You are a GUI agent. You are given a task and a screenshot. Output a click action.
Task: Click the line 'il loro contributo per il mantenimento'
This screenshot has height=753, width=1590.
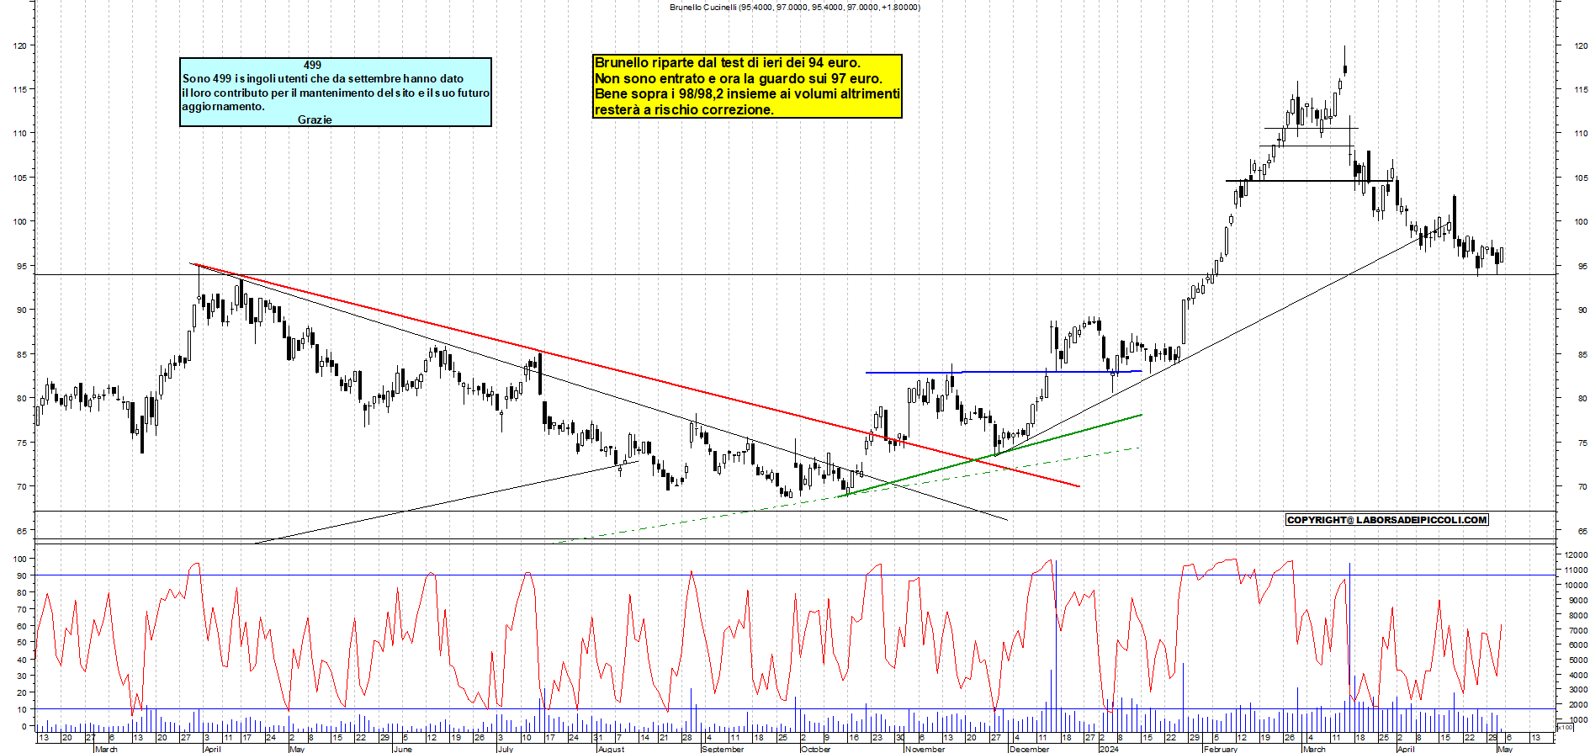click(336, 93)
